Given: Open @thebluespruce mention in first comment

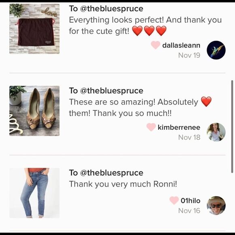Looking at the screenshot, I should tap(111, 9).
